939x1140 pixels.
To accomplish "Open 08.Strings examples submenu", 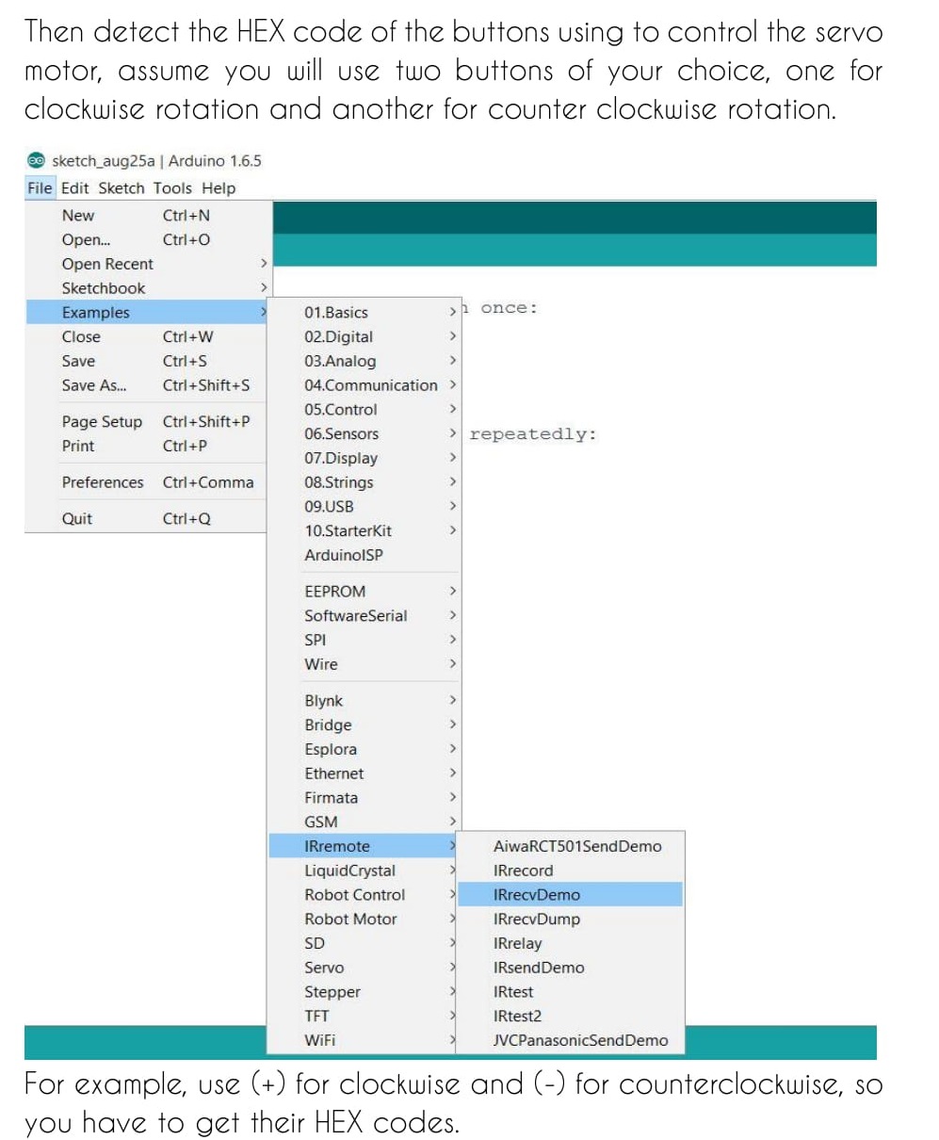I will click(364, 482).
